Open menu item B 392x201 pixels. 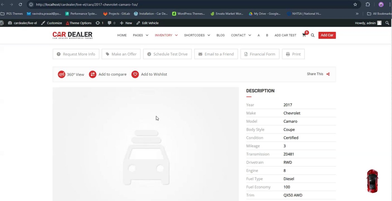pyautogui.click(x=267, y=35)
